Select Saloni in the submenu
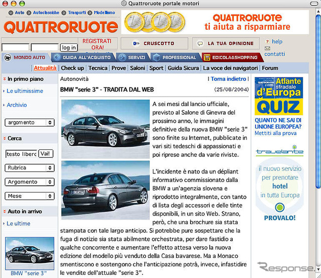Screen dimensions: 321x278 [x=137, y=68]
